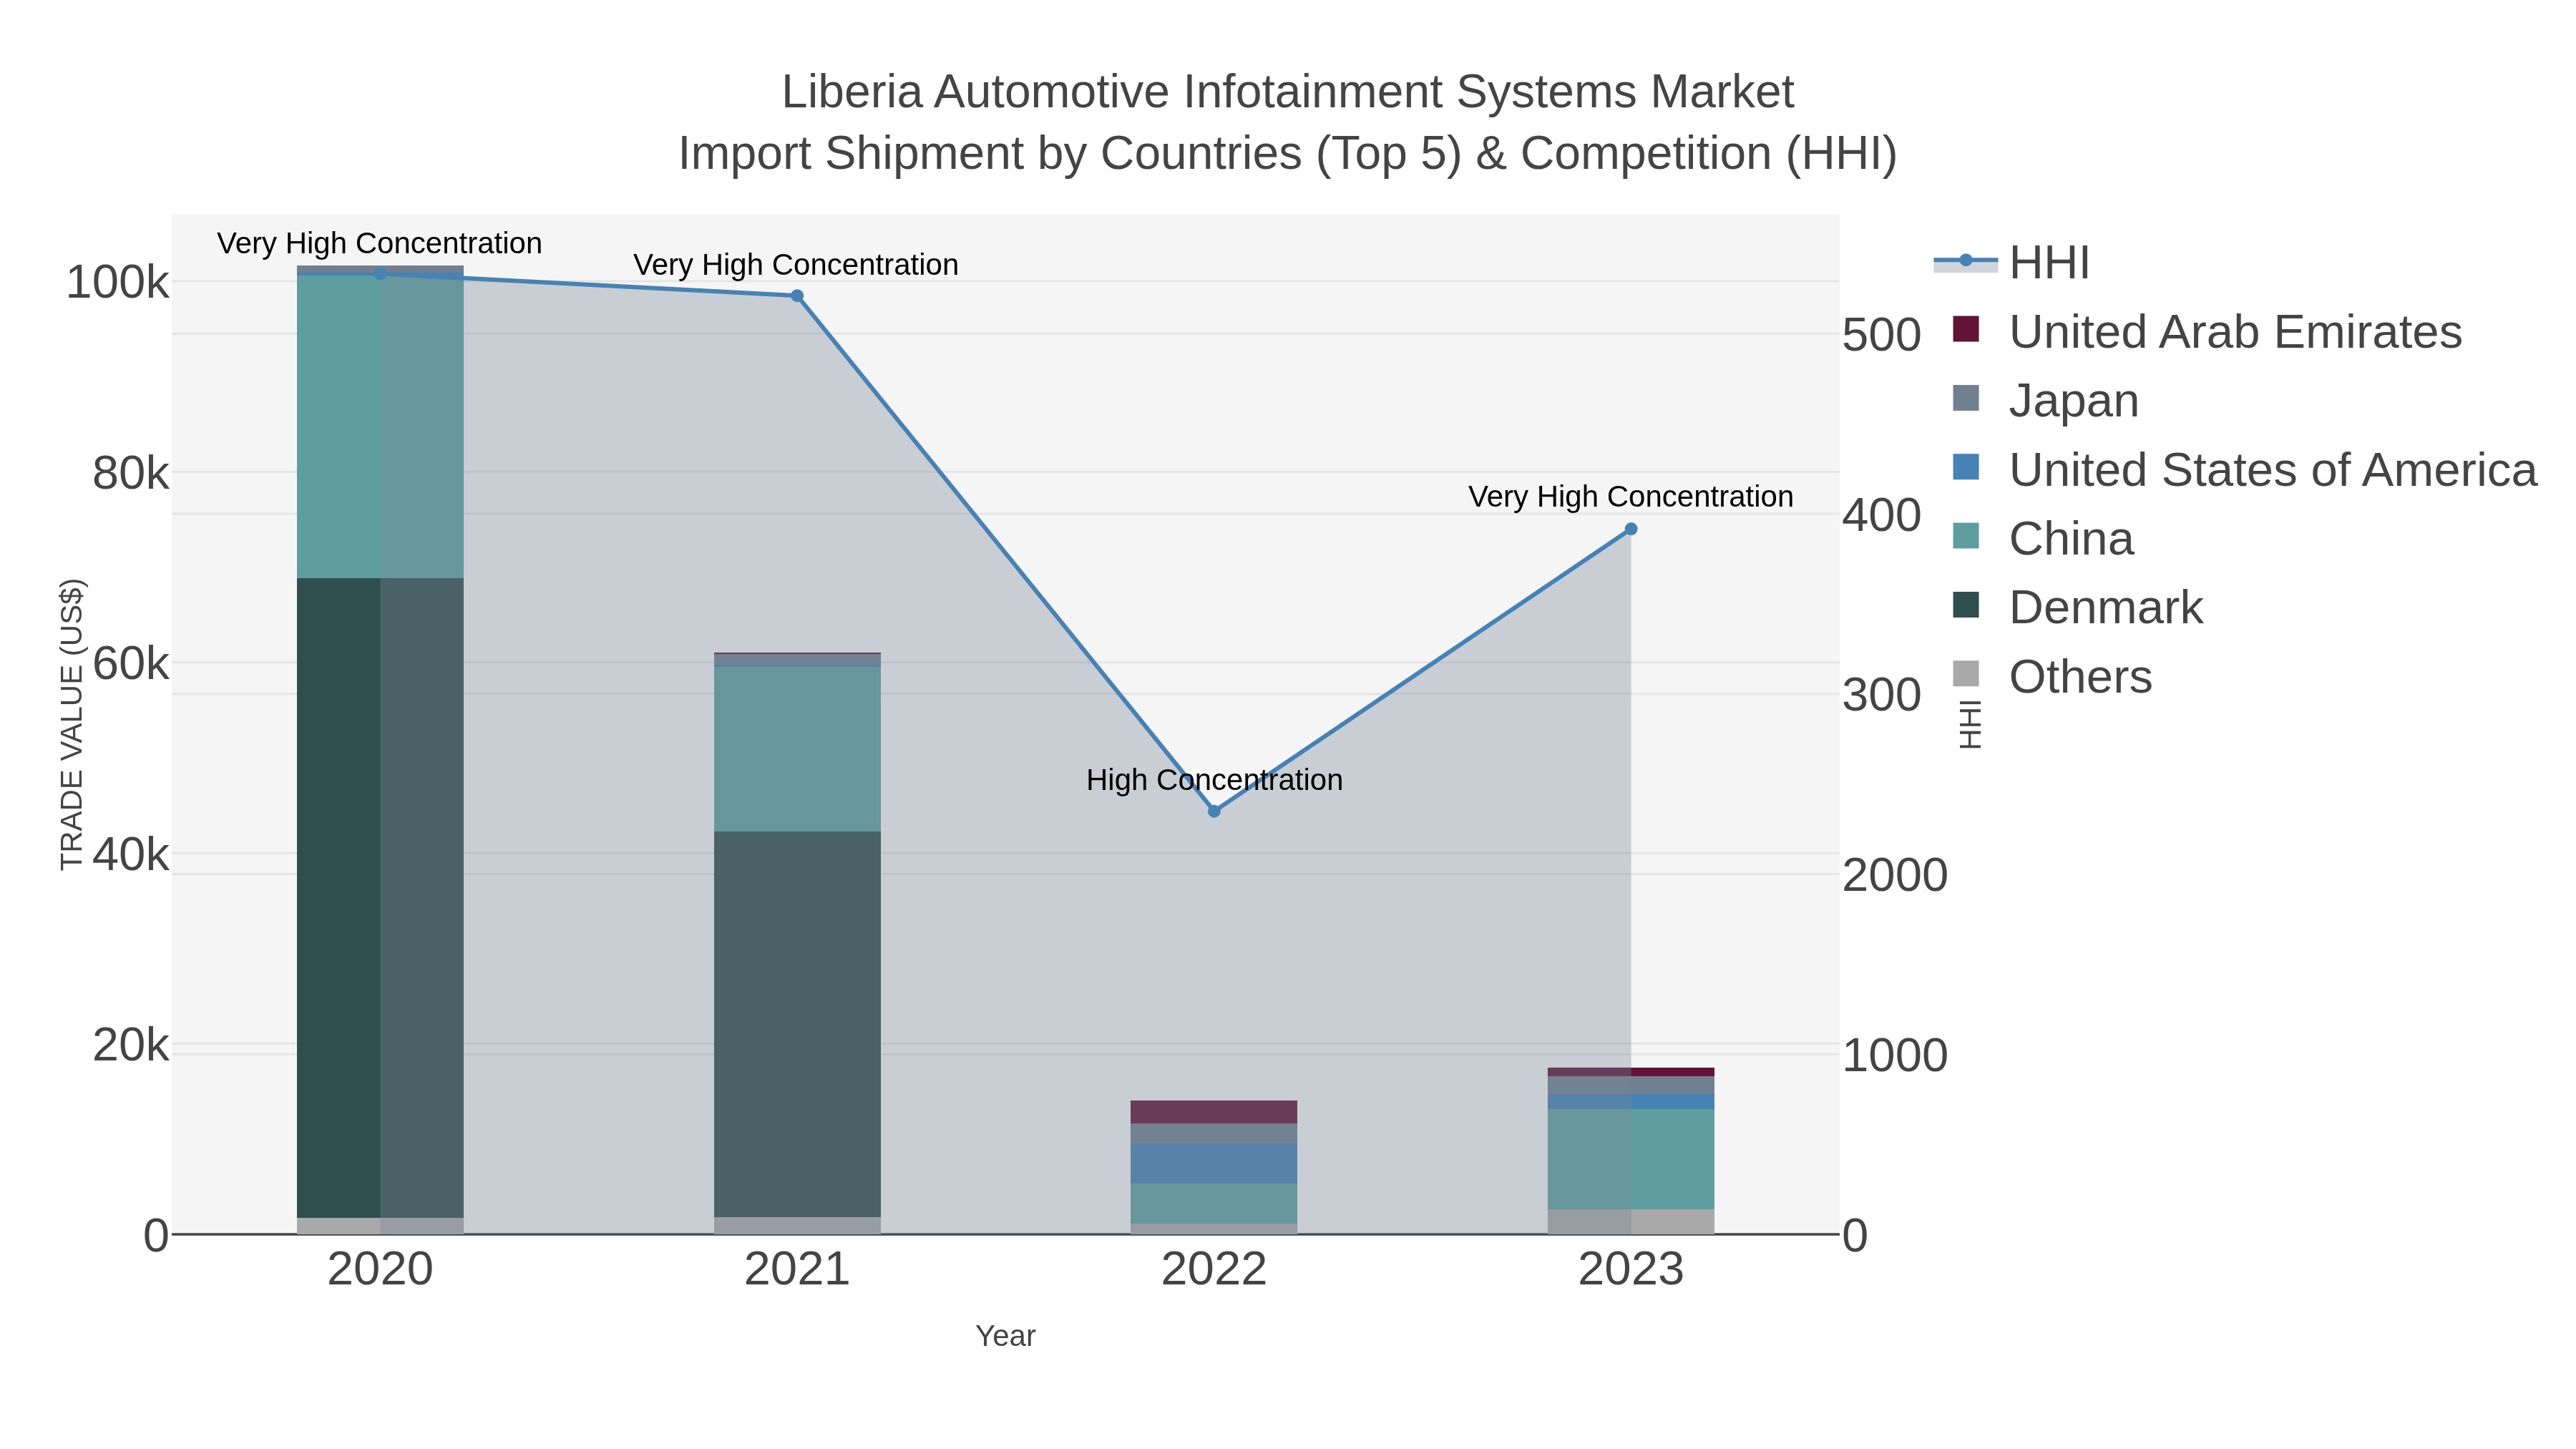Screen dimensions: 2576x1449
Task: Click the 'High Concentration' annotation for 2022
Action: (1214, 780)
